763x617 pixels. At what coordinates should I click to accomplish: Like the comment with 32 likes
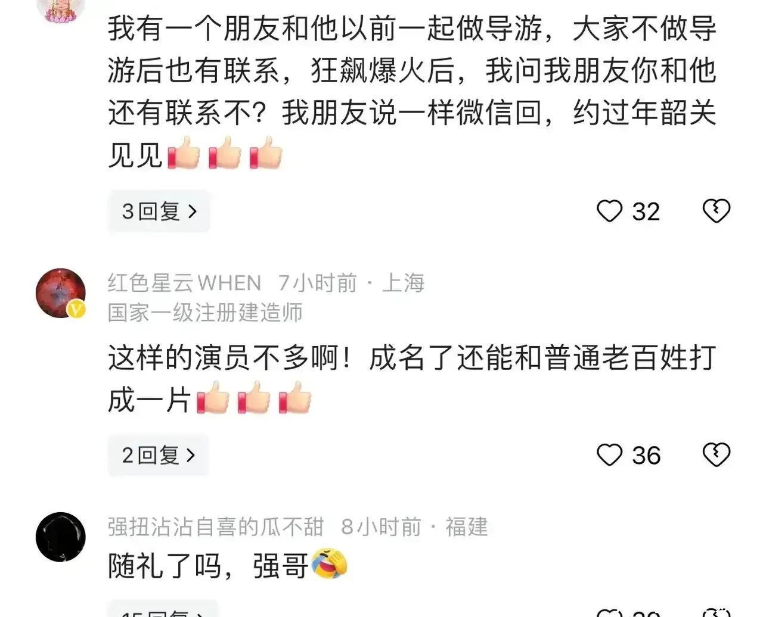click(609, 211)
